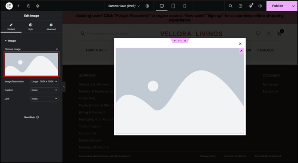Click the add container plus handle

pyautogui.click(x=175, y=41)
